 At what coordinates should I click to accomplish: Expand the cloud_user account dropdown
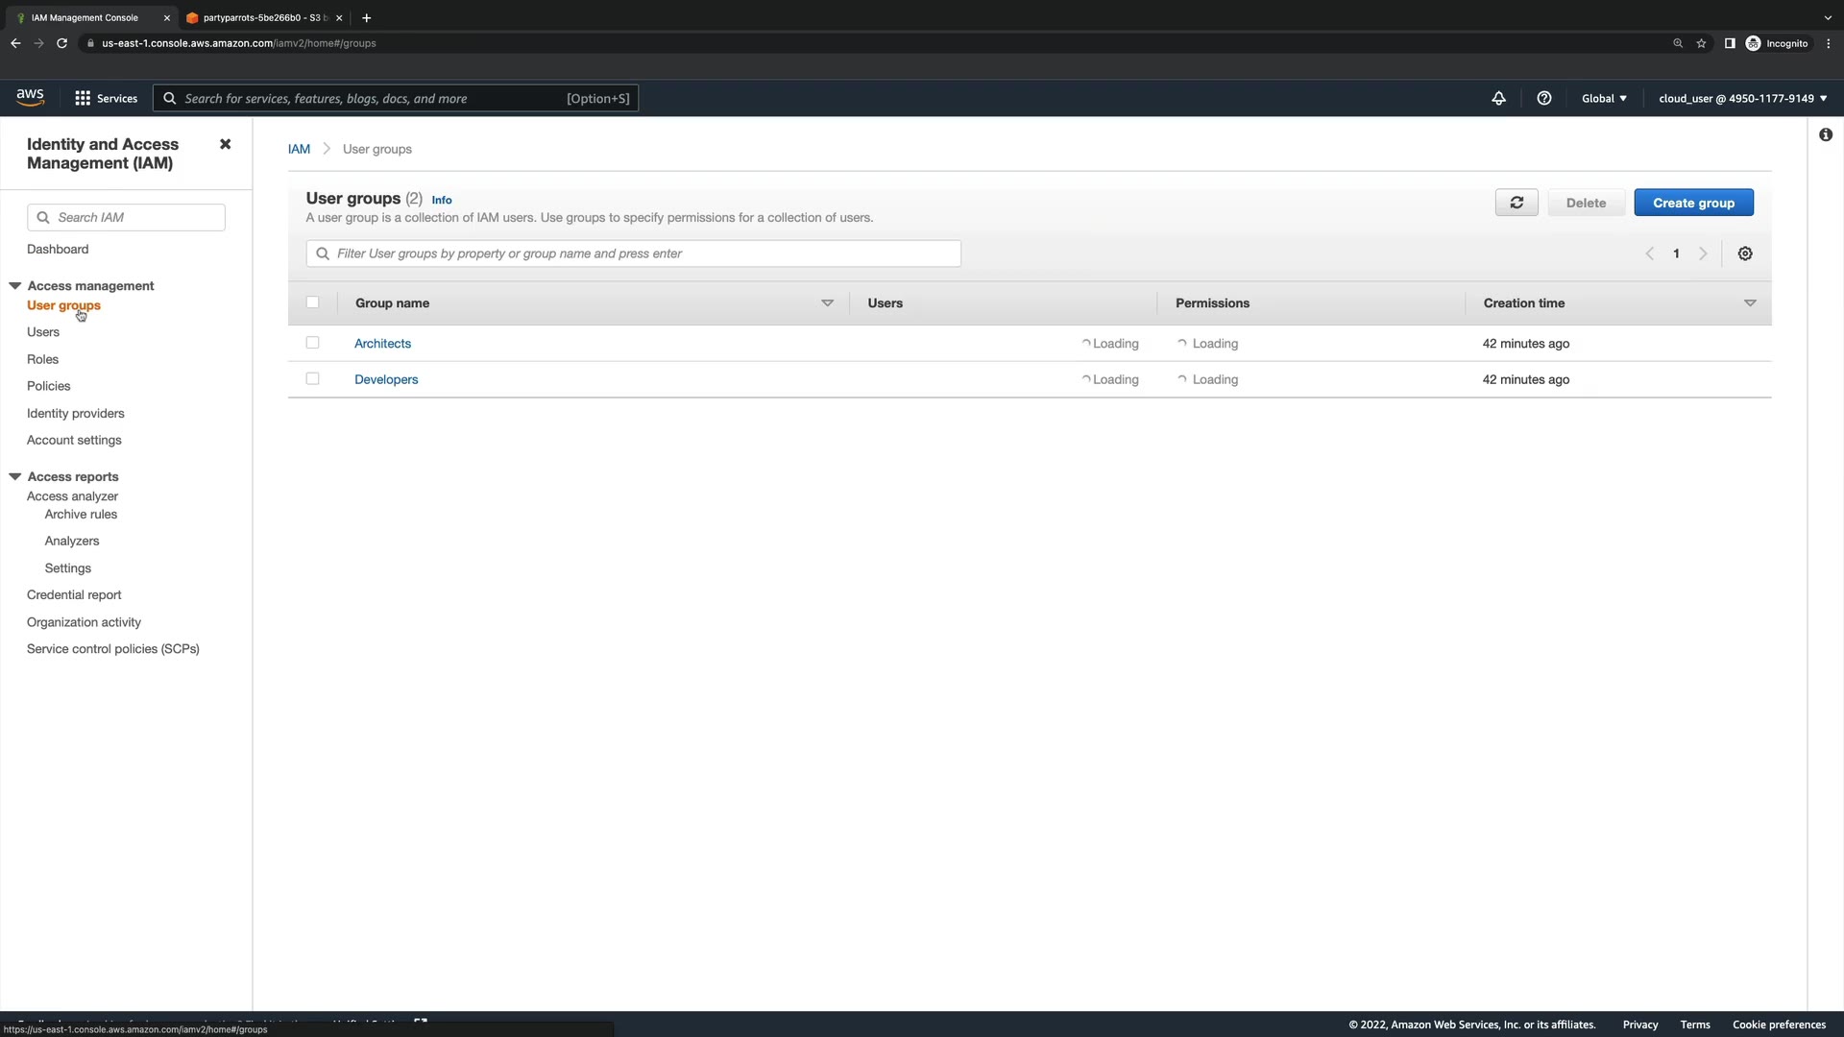tap(1742, 98)
